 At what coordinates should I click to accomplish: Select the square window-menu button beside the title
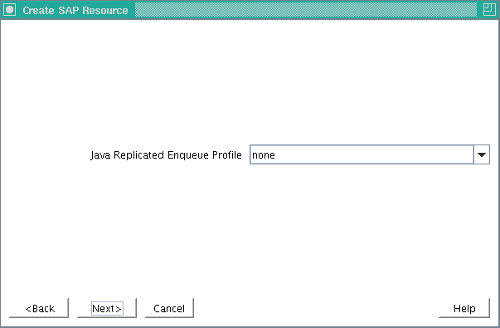(x=10, y=10)
